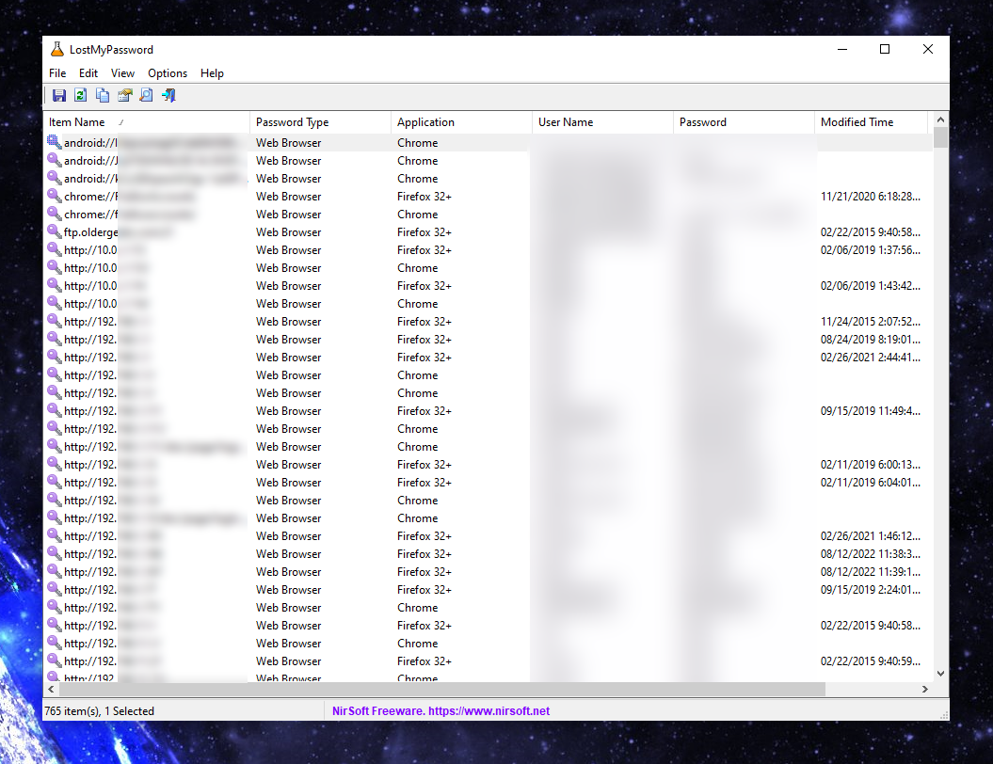Click the LostMyPassword flask title icon

(57, 49)
